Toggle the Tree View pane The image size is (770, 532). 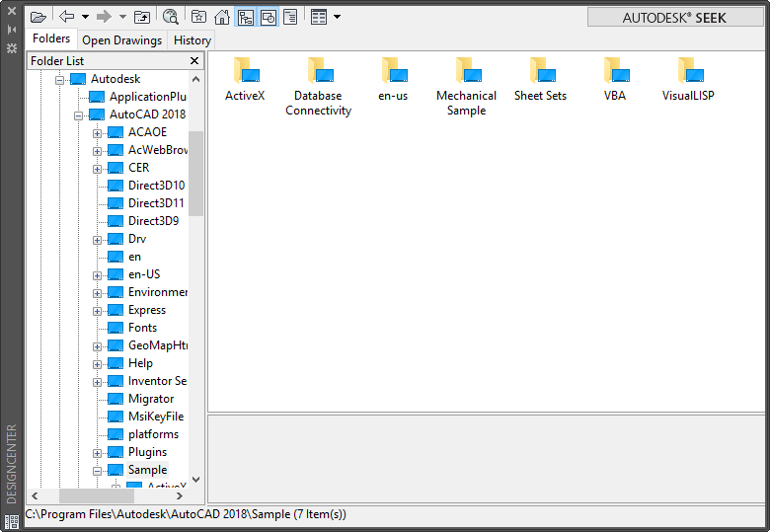pos(245,17)
